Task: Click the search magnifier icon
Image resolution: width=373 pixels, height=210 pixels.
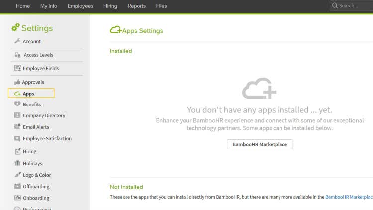Action: [x=335, y=5]
